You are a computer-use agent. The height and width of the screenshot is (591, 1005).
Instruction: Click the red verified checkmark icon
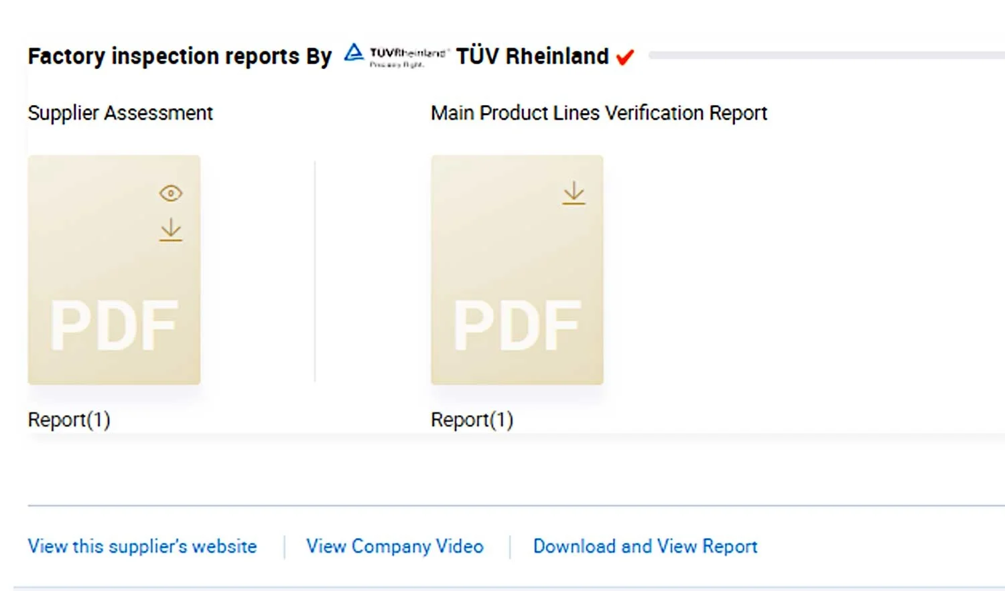624,58
